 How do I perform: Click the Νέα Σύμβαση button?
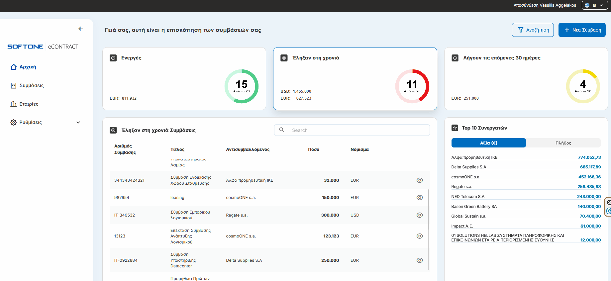tap(582, 30)
